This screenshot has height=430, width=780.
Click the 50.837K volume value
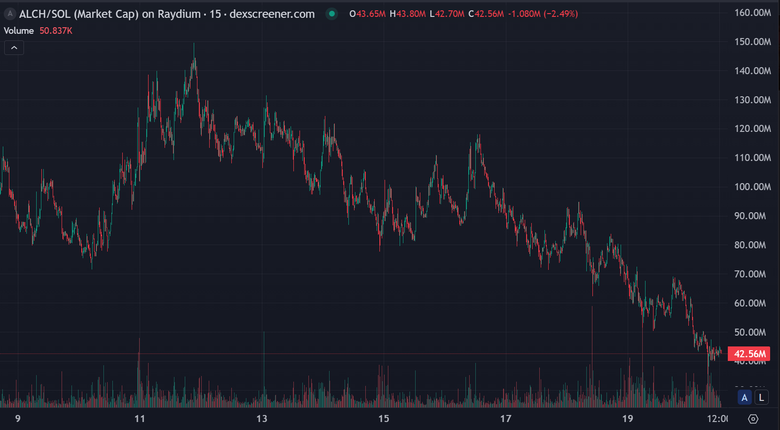pos(56,31)
